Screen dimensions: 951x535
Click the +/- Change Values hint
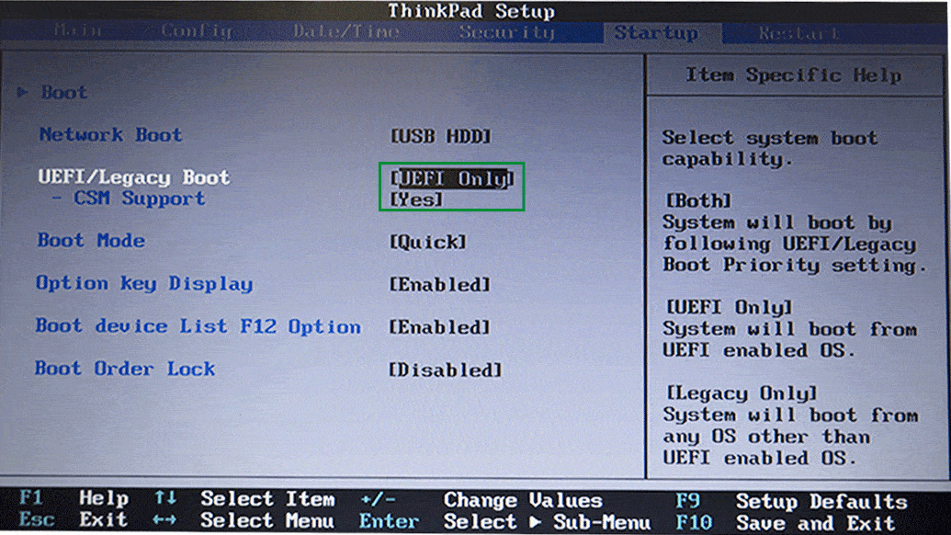481,500
